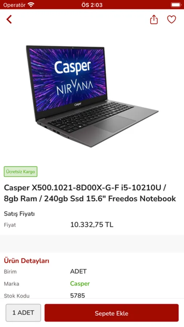Screen dimensions: 184x327
Task: Tap the product title text
Action: click(x=90, y=193)
